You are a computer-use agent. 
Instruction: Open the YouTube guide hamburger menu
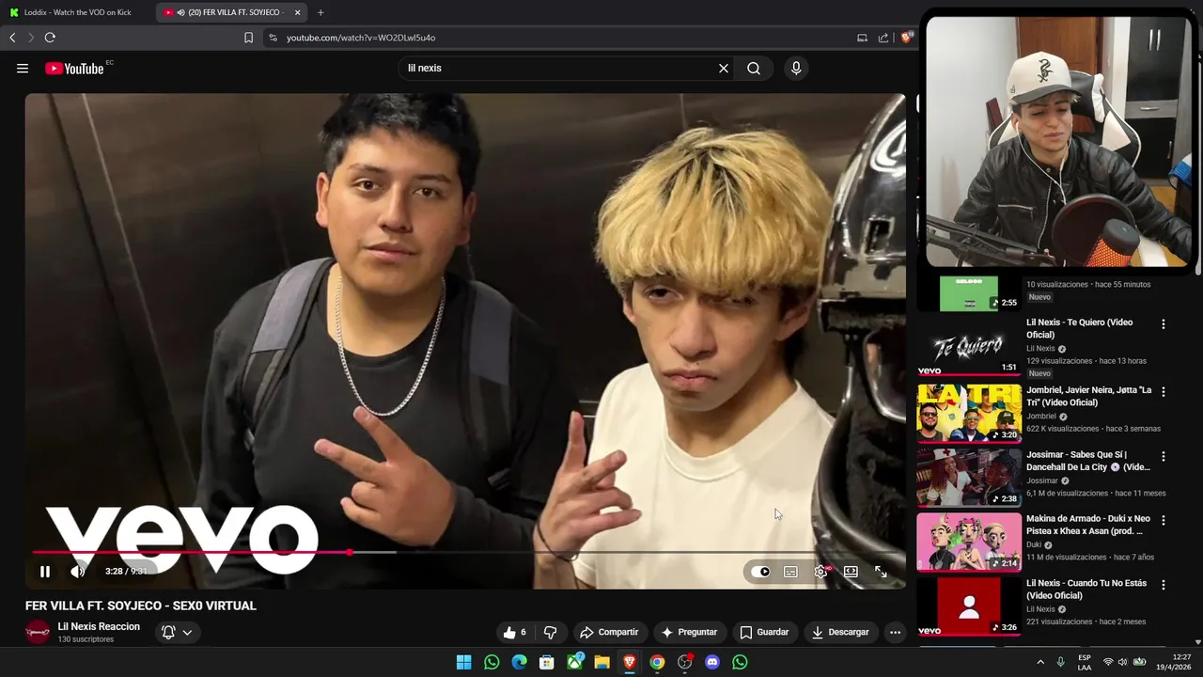[23, 69]
